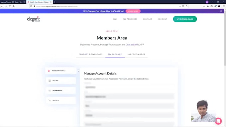Click the browser forward arrow
Viewport: 226px width, 127px height.
[6, 6]
